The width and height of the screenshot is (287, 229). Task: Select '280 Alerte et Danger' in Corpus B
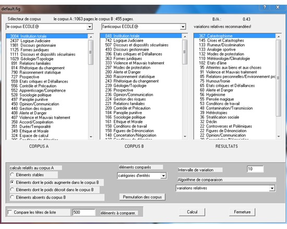tap(141, 72)
